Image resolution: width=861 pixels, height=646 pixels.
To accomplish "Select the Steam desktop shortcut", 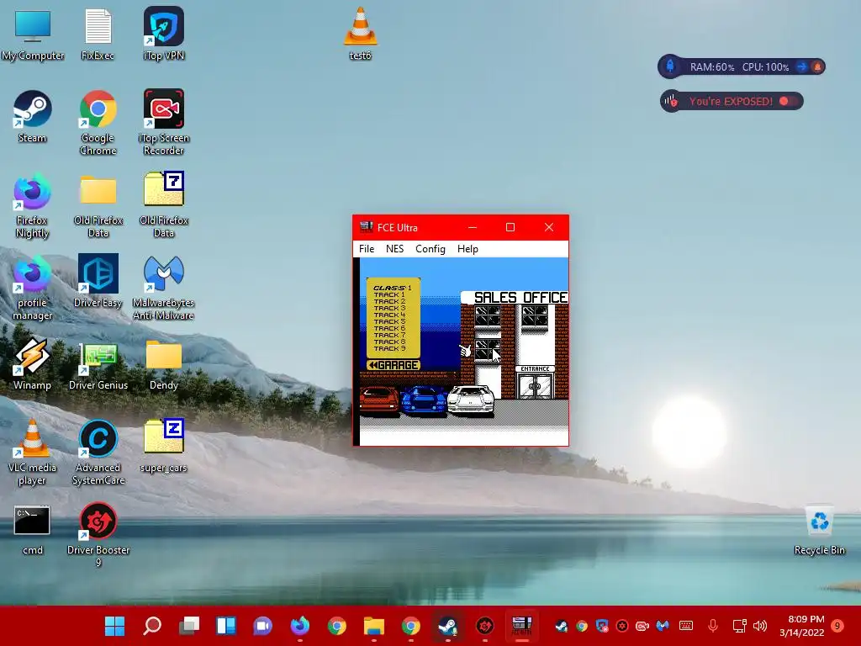I will (x=33, y=116).
